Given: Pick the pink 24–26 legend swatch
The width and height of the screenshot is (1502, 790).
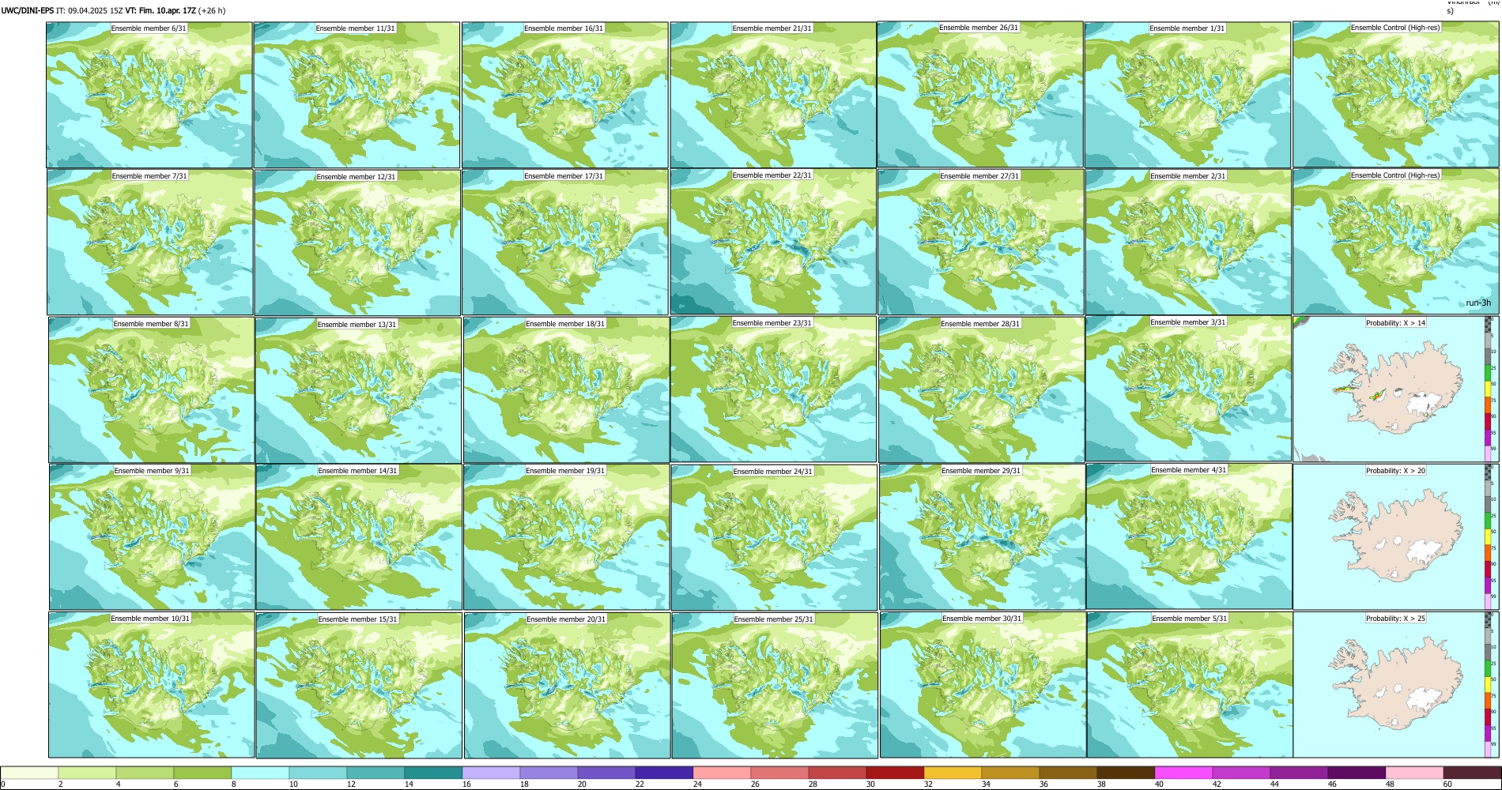Looking at the screenshot, I should (722, 773).
